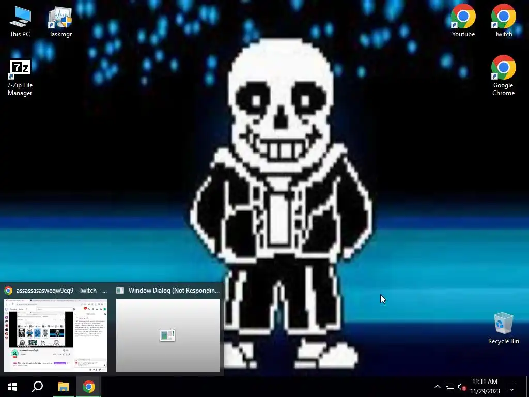
Task: Open the This PC desktop icon
Action: click(x=20, y=22)
